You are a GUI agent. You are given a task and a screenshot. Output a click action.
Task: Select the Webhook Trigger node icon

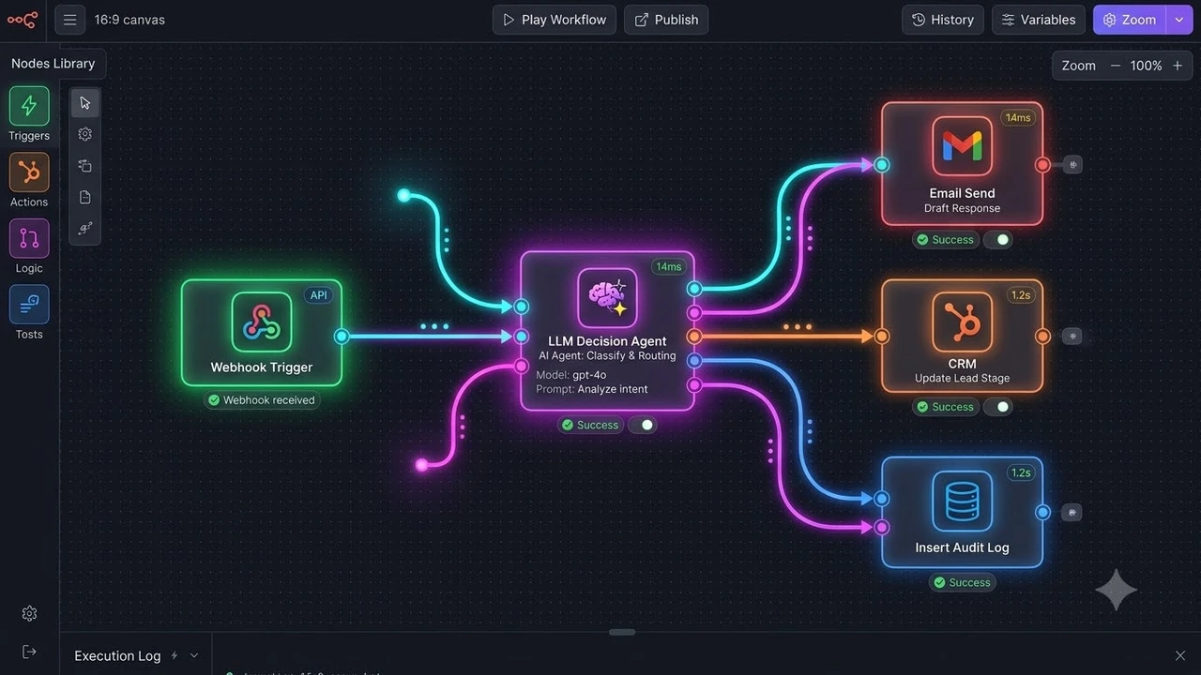pyautogui.click(x=262, y=322)
